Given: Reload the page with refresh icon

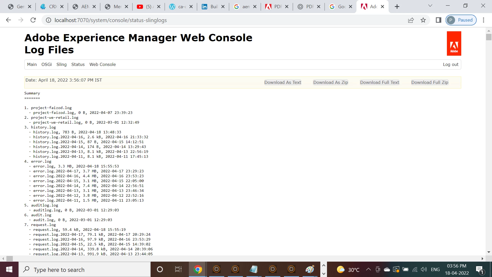Looking at the screenshot, I should (33, 20).
